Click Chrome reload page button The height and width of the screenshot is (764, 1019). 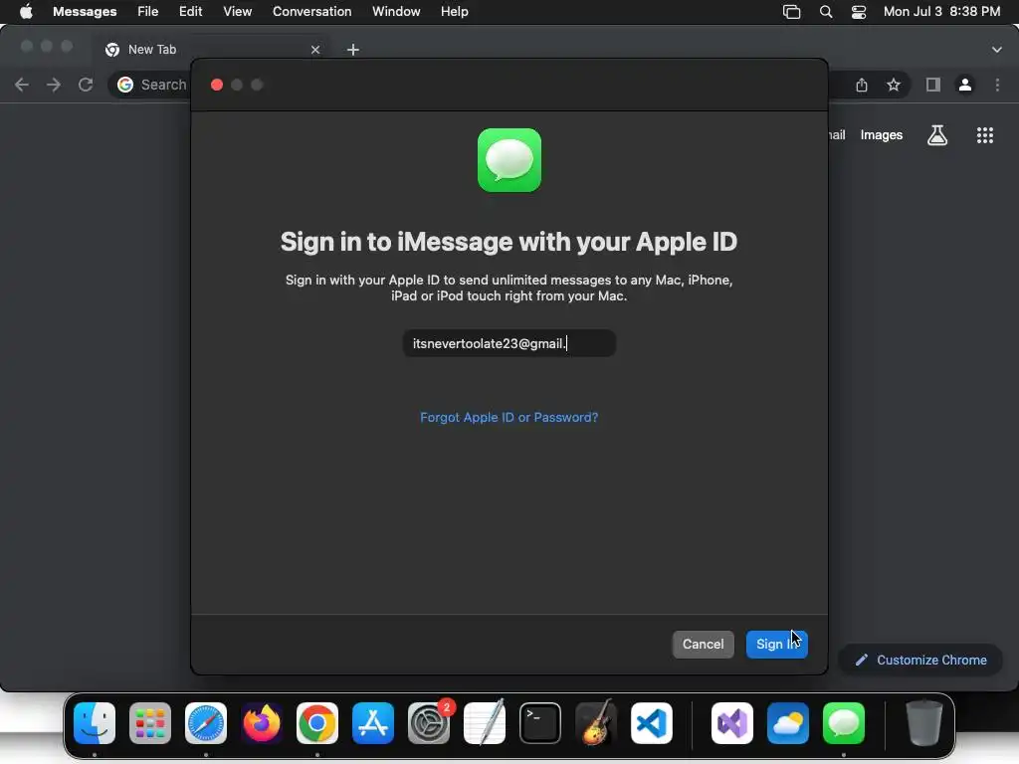86,85
